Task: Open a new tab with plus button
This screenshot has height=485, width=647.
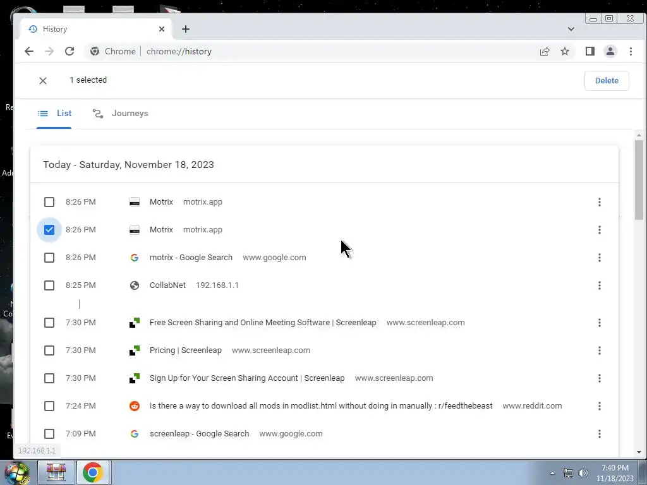Action: pyautogui.click(x=186, y=29)
